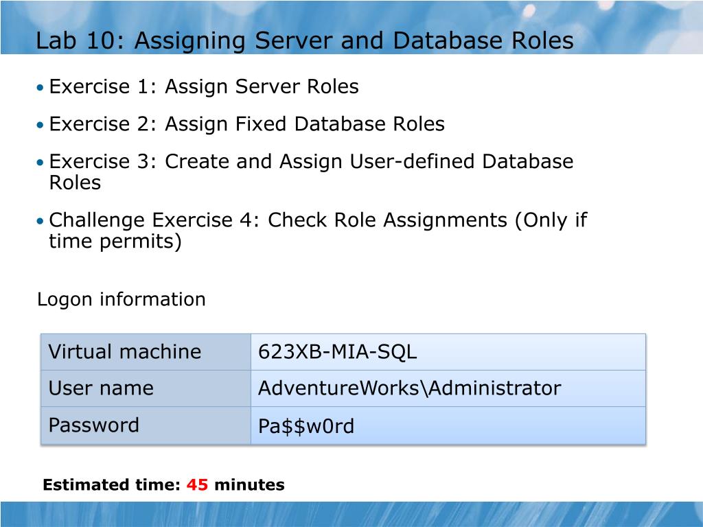
Task: Click the bullet marker beside Exercise 2
Action: [x=40, y=124]
